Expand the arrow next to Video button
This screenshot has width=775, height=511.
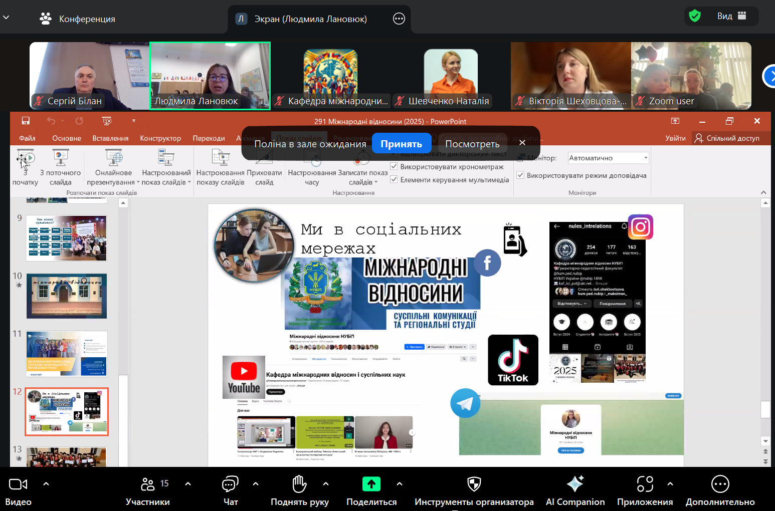pyautogui.click(x=46, y=484)
